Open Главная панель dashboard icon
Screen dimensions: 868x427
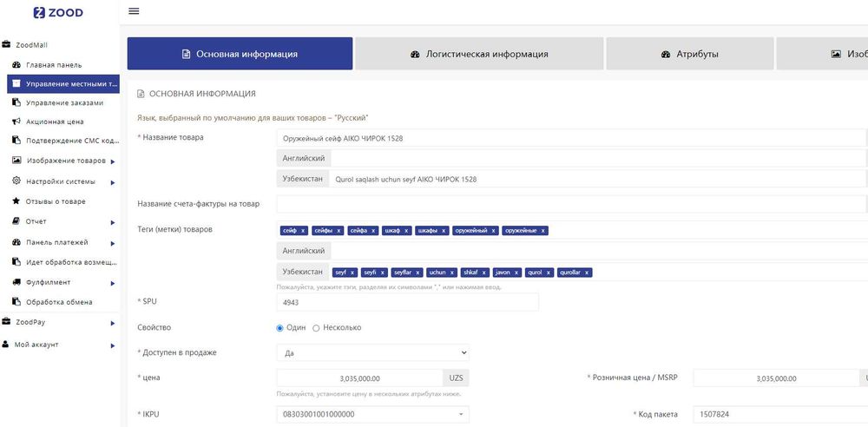point(16,65)
